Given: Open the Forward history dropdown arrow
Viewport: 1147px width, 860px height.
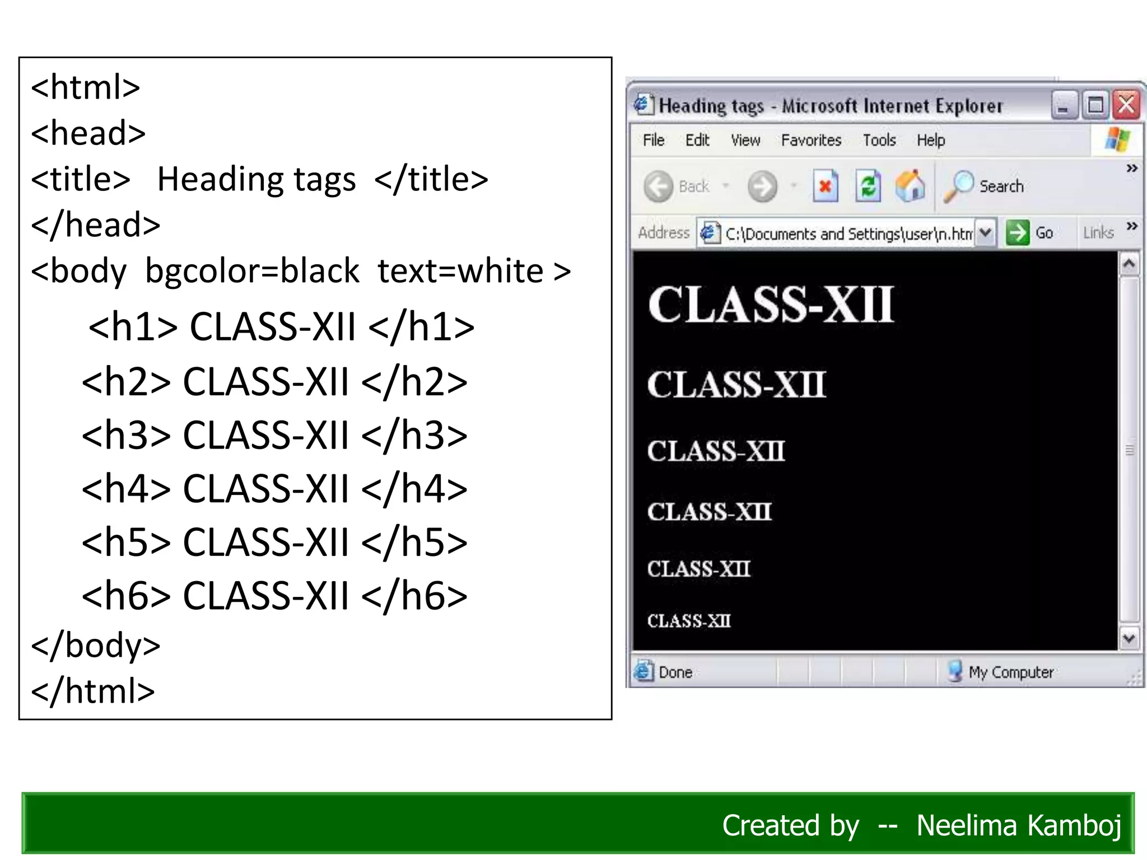Looking at the screenshot, I should [x=794, y=186].
